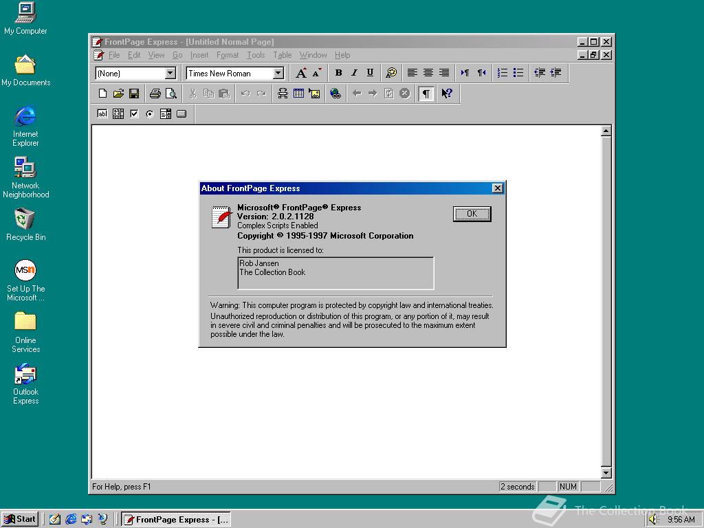Click the Increase Text Size icon
Screen dimensions: 704x528
click(301, 73)
